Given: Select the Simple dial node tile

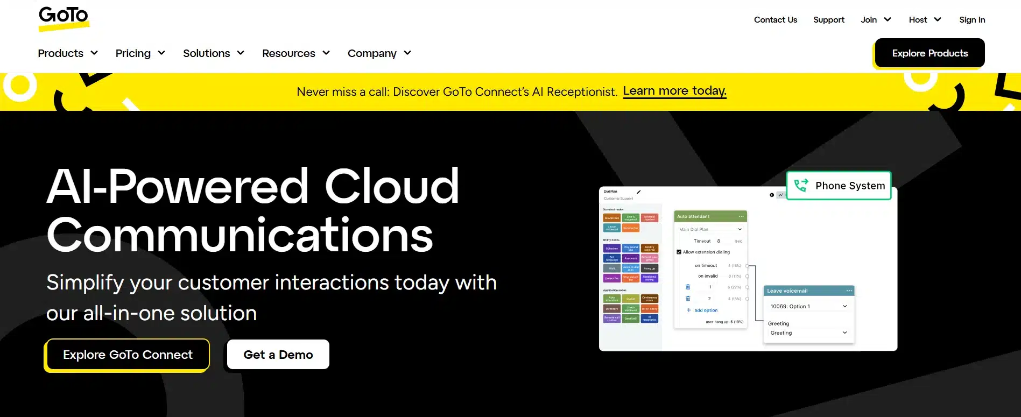Looking at the screenshot, I should [x=612, y=218].
